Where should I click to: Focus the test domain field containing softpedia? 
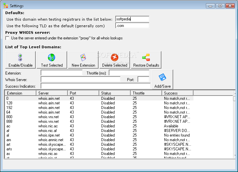pos(132,19)
